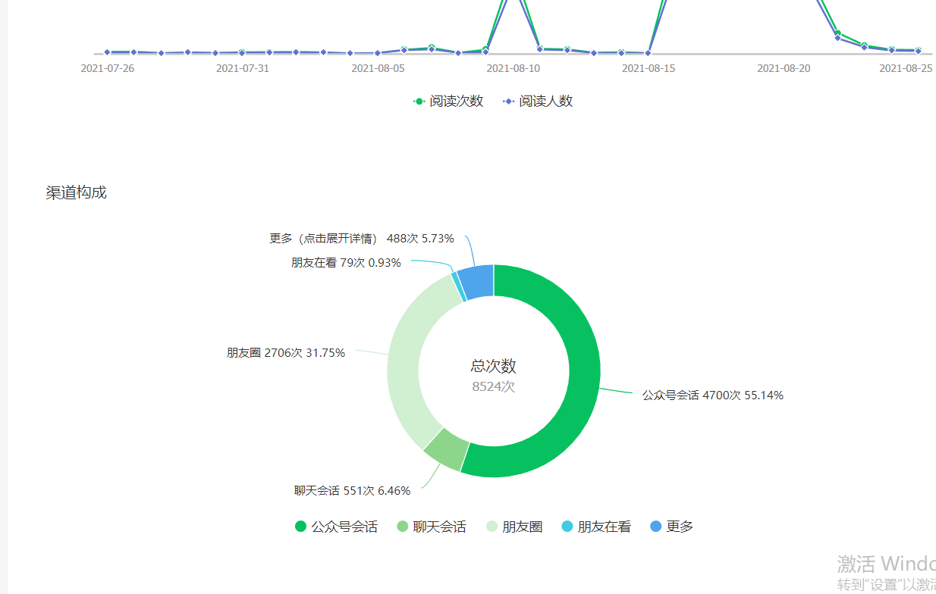This screenshot has height=594, width=936.
Task: Click the 2021-08-10 date on the axis
Action: [513, 68]
